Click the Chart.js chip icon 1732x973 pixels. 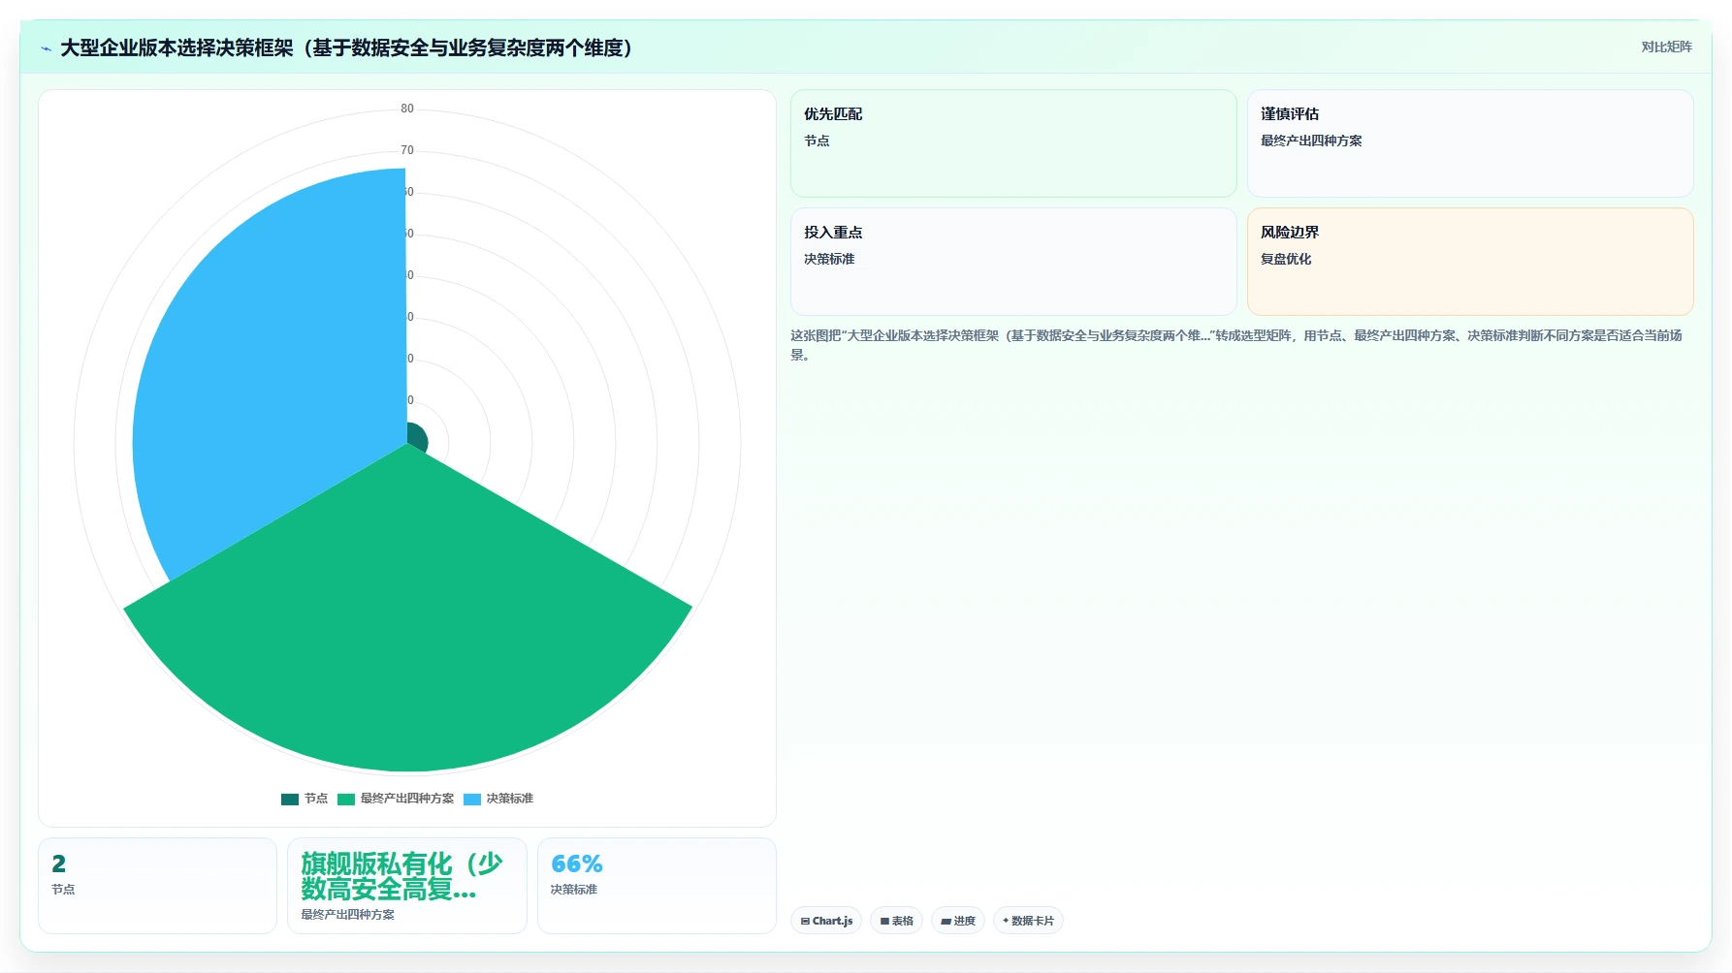click(805, 922)
